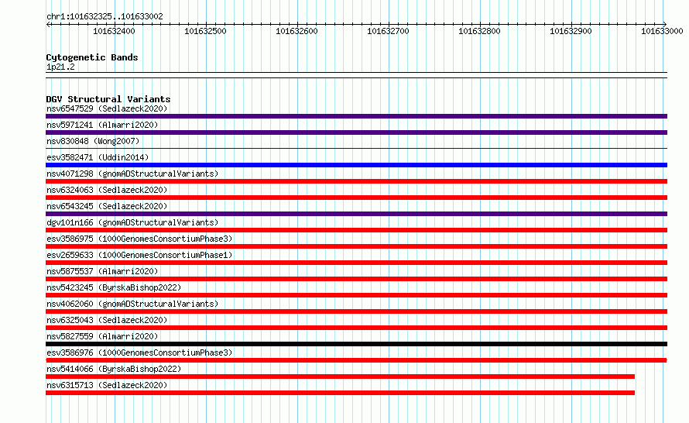
Task: Click the Cytogenetic Bands track heading
Action: 92,57
